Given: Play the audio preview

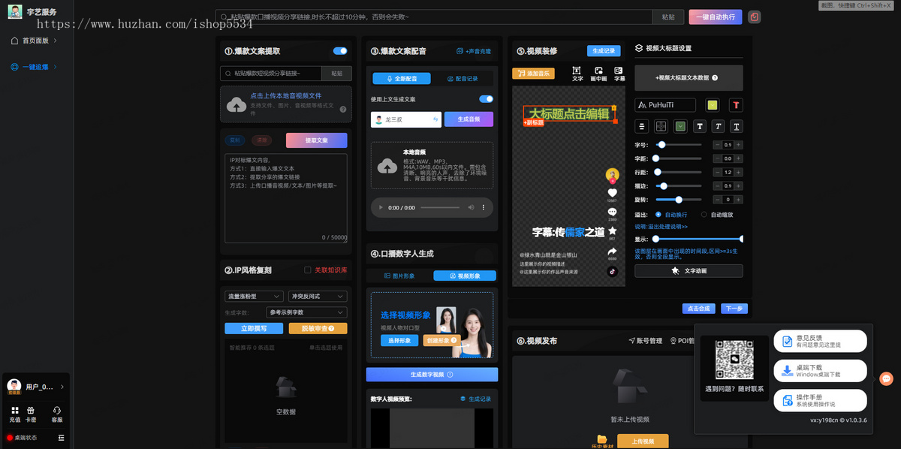Looking at the screenshot, I should (380, 207).
